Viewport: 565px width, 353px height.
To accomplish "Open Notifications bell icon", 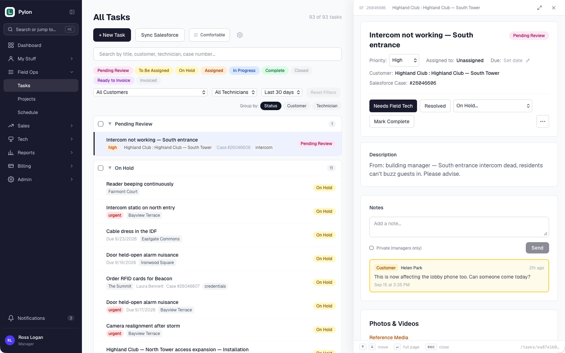I will (11, 318).
